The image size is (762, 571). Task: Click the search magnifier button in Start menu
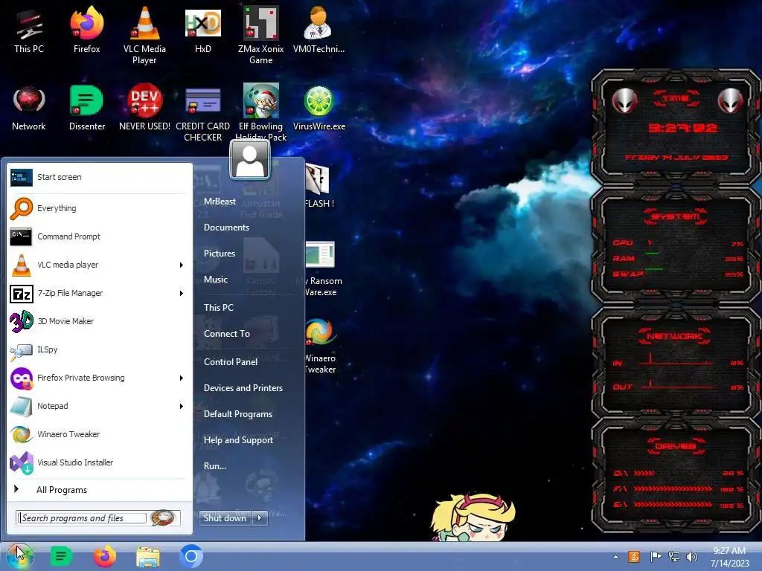[x=163, y=518]
